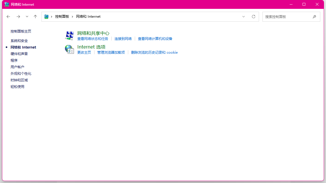Open 查看网络状态和任务 link
This screenshot has width=326, height=183.
(93, 39)
